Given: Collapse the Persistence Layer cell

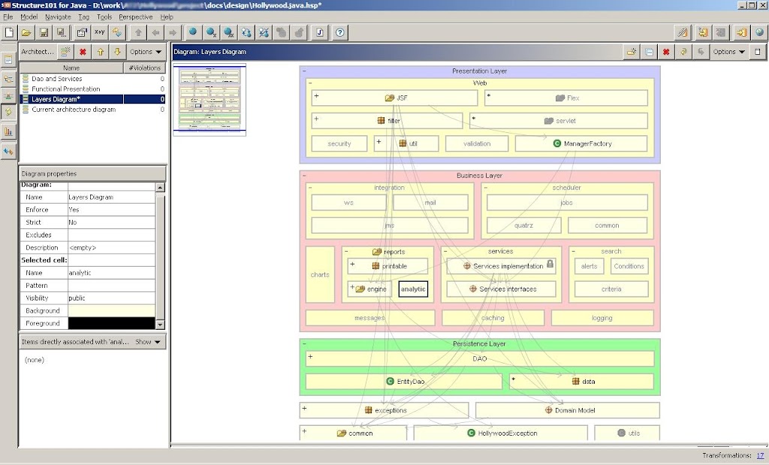Looking at the screenshot, I should 305,344.
